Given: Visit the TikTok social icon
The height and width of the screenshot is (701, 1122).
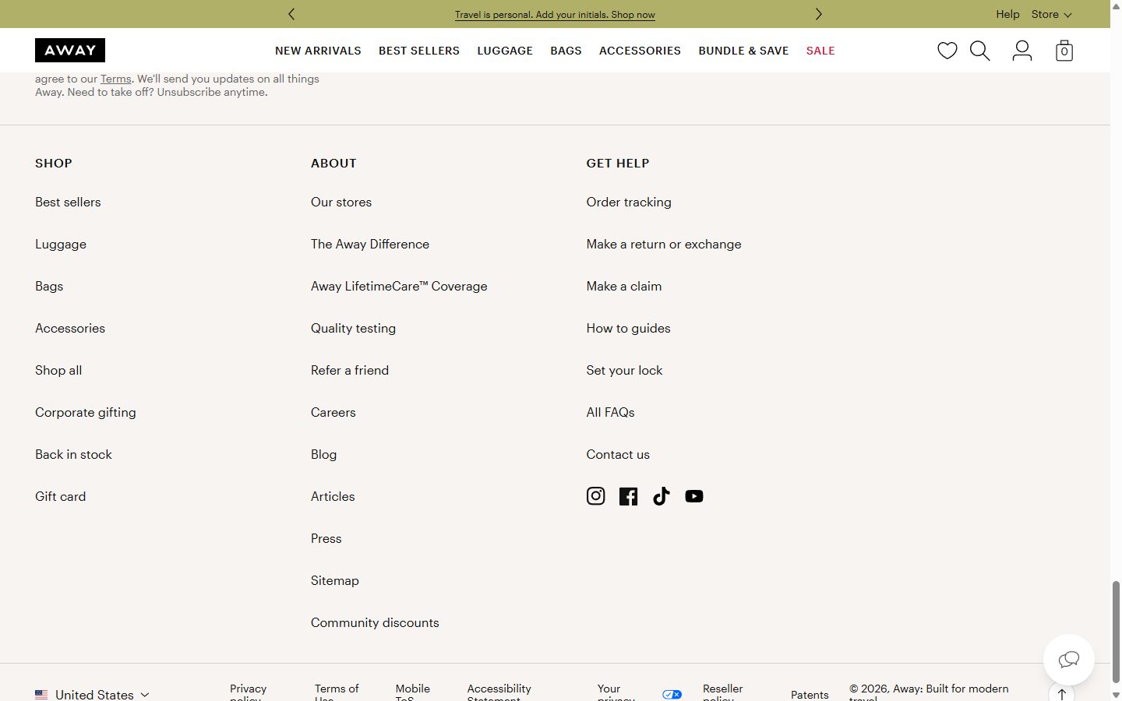Looking at the screenshot, I should click(x=661, y=496).
